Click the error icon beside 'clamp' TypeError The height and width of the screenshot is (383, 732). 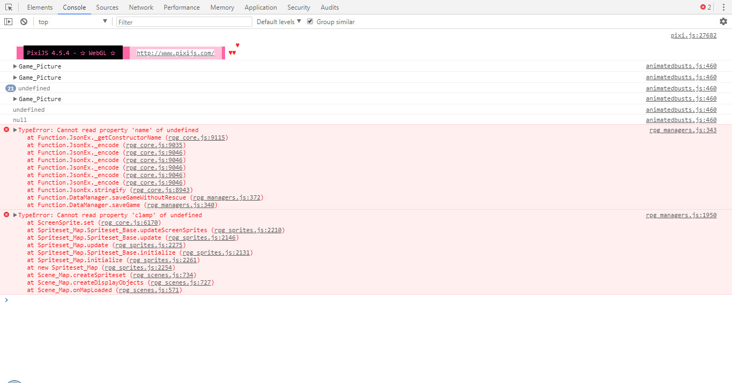pos(6,215)
